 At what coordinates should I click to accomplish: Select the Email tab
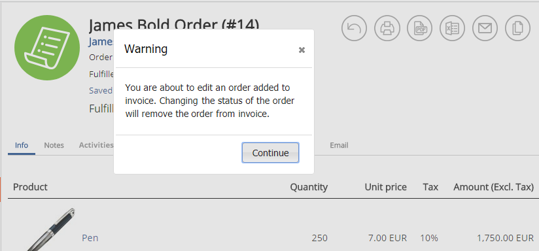pos(339,145)
